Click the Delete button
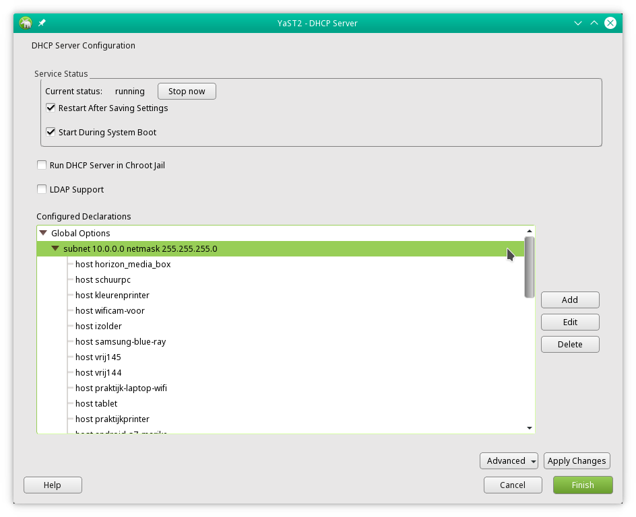This screenshot has width=636, height=517. point(570,344)
